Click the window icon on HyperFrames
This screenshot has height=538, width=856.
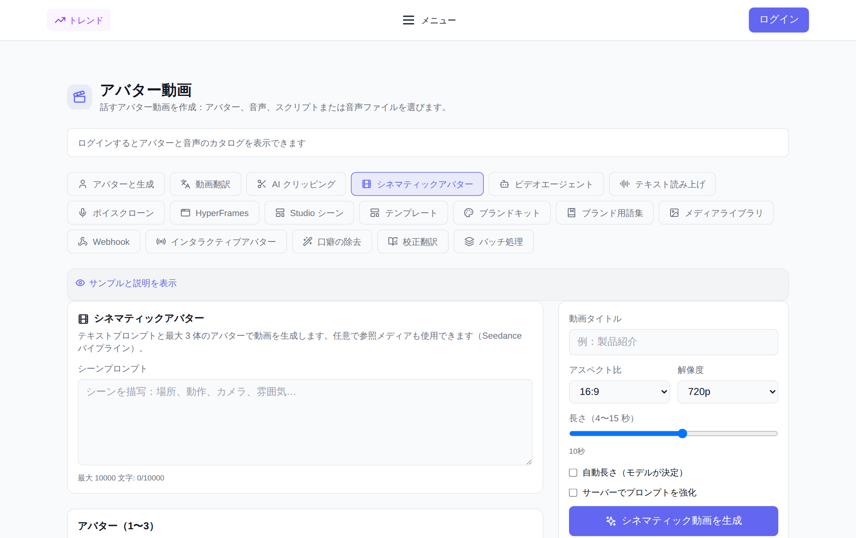coord(185,213)
